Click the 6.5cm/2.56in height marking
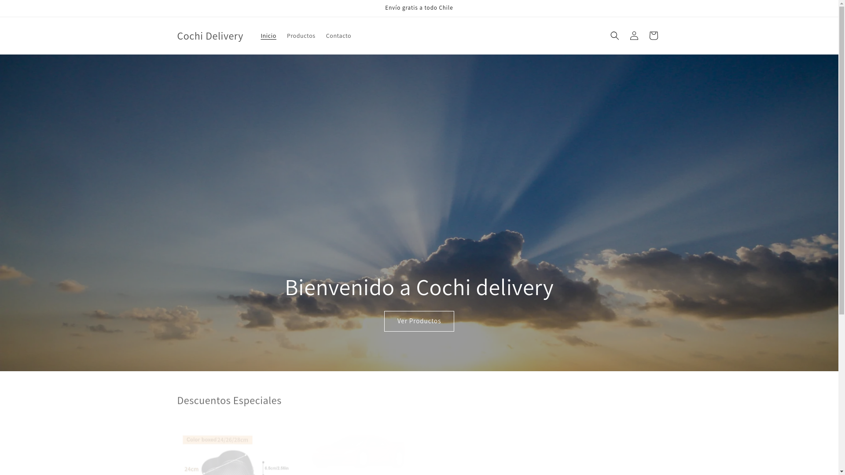This screenshot has height=475, width=845. (276, 468)
